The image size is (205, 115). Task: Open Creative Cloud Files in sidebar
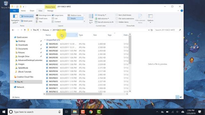pos(25,77)
